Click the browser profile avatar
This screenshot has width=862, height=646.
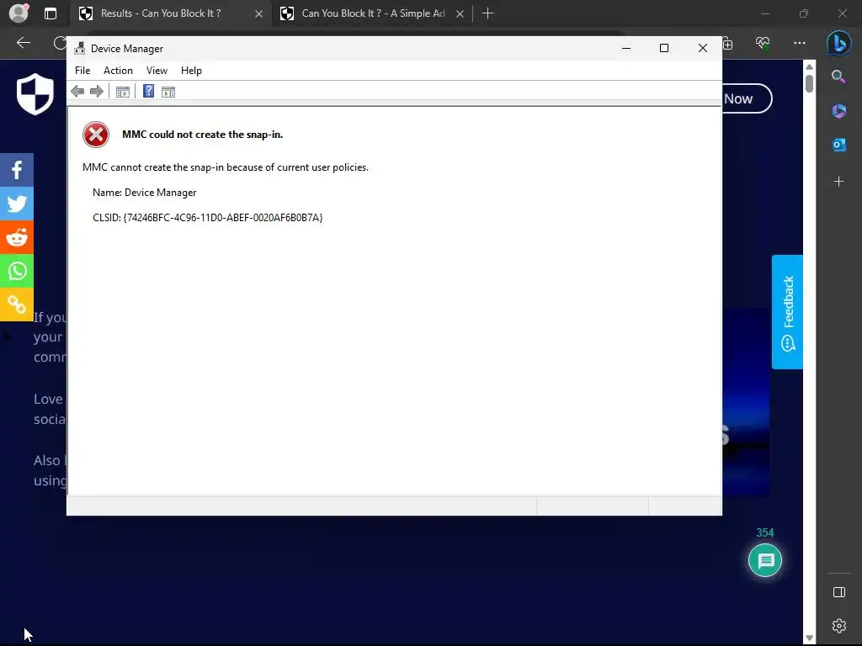(19, 13)
